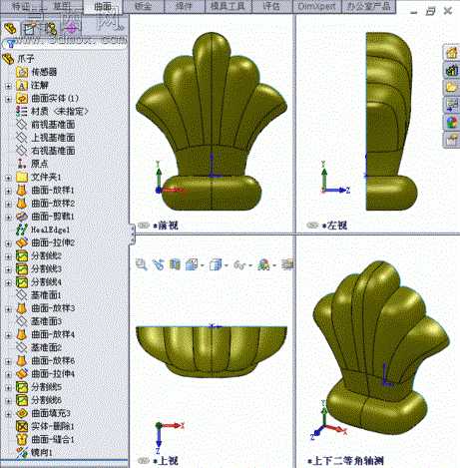Click the claw model in the front view

[212, 122]
